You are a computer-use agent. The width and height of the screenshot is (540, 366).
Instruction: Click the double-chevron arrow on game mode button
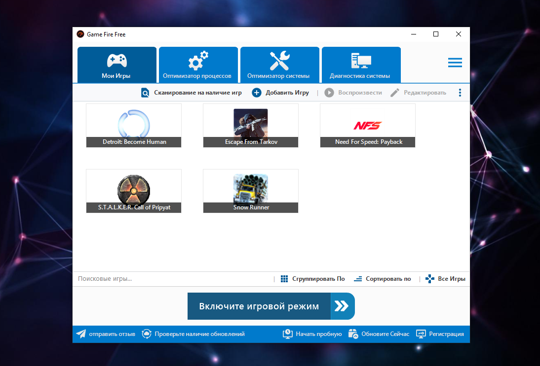pyautogui.click(x=342, y=306)
